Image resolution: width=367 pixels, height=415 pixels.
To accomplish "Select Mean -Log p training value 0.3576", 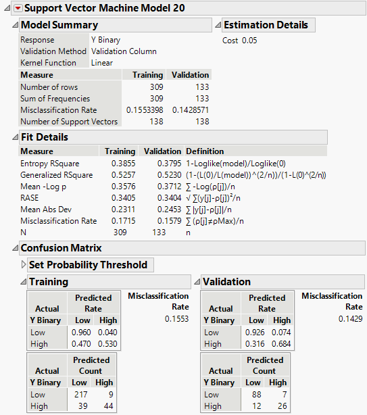I will coord(123,187).
